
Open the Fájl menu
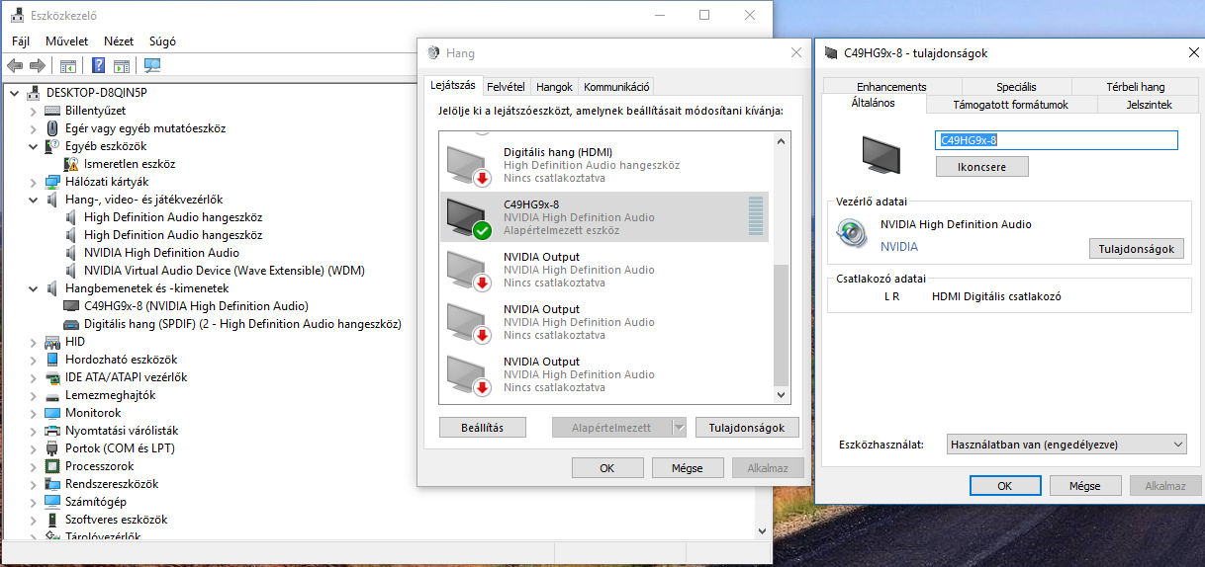[21, 41]
